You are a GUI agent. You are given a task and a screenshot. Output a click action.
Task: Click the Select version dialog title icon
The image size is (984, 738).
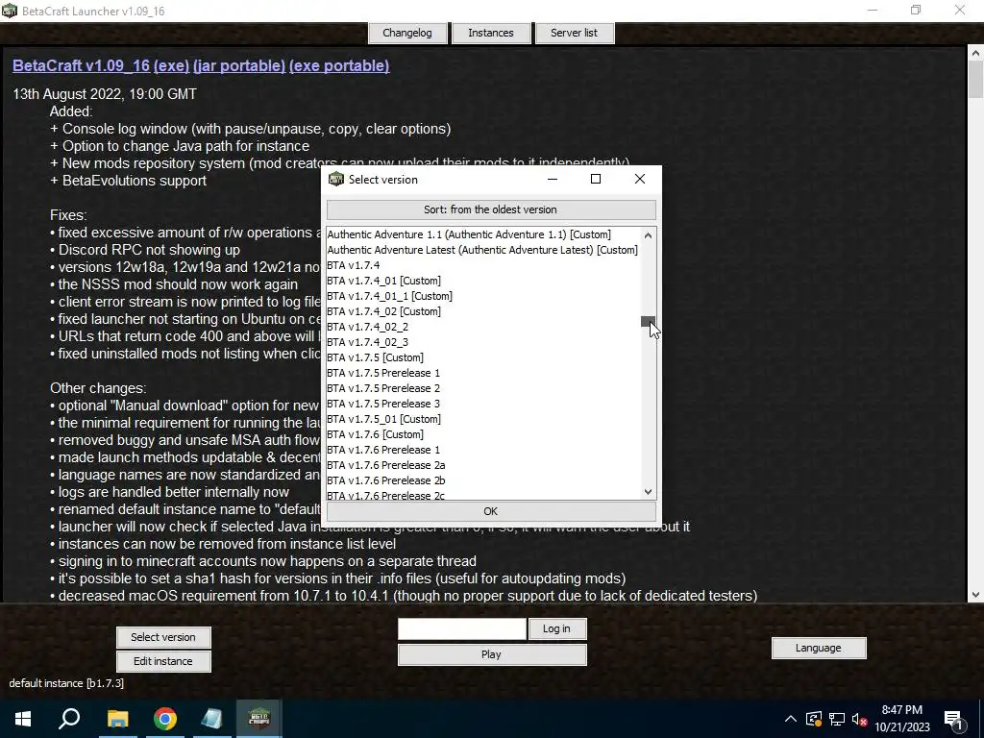click(336, 179)
